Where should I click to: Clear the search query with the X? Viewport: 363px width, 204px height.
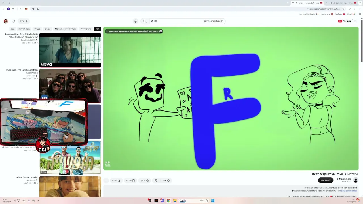[152, 21]
